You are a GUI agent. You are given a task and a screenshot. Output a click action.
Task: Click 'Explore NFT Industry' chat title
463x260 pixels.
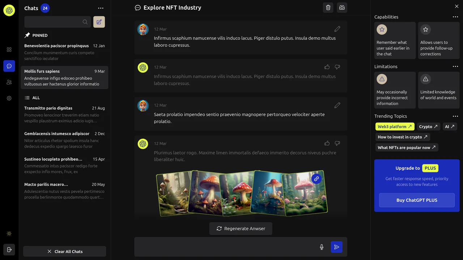[x=172, y=8]
